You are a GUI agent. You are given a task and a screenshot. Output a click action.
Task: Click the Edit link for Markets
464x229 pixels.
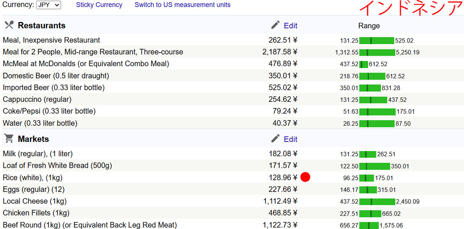point(290,139)
